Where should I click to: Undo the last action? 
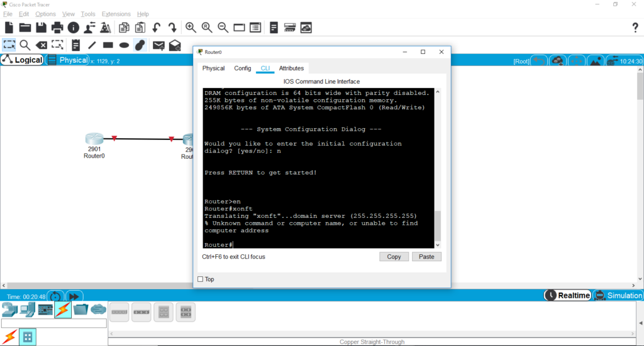tap(156, 28)
